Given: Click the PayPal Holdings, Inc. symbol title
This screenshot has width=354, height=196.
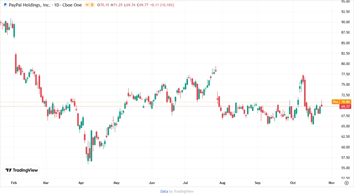Looking at the screenshot, I should point(29,5).
